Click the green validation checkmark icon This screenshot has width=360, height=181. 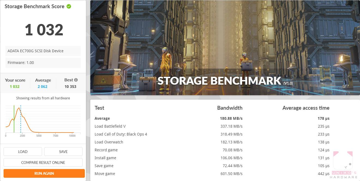tap(69, 6)
